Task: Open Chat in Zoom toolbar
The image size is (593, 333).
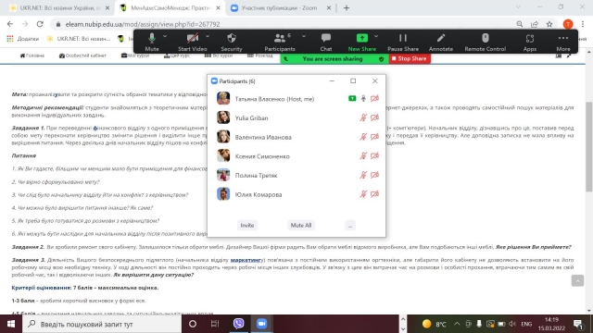Action: [325, 42]
